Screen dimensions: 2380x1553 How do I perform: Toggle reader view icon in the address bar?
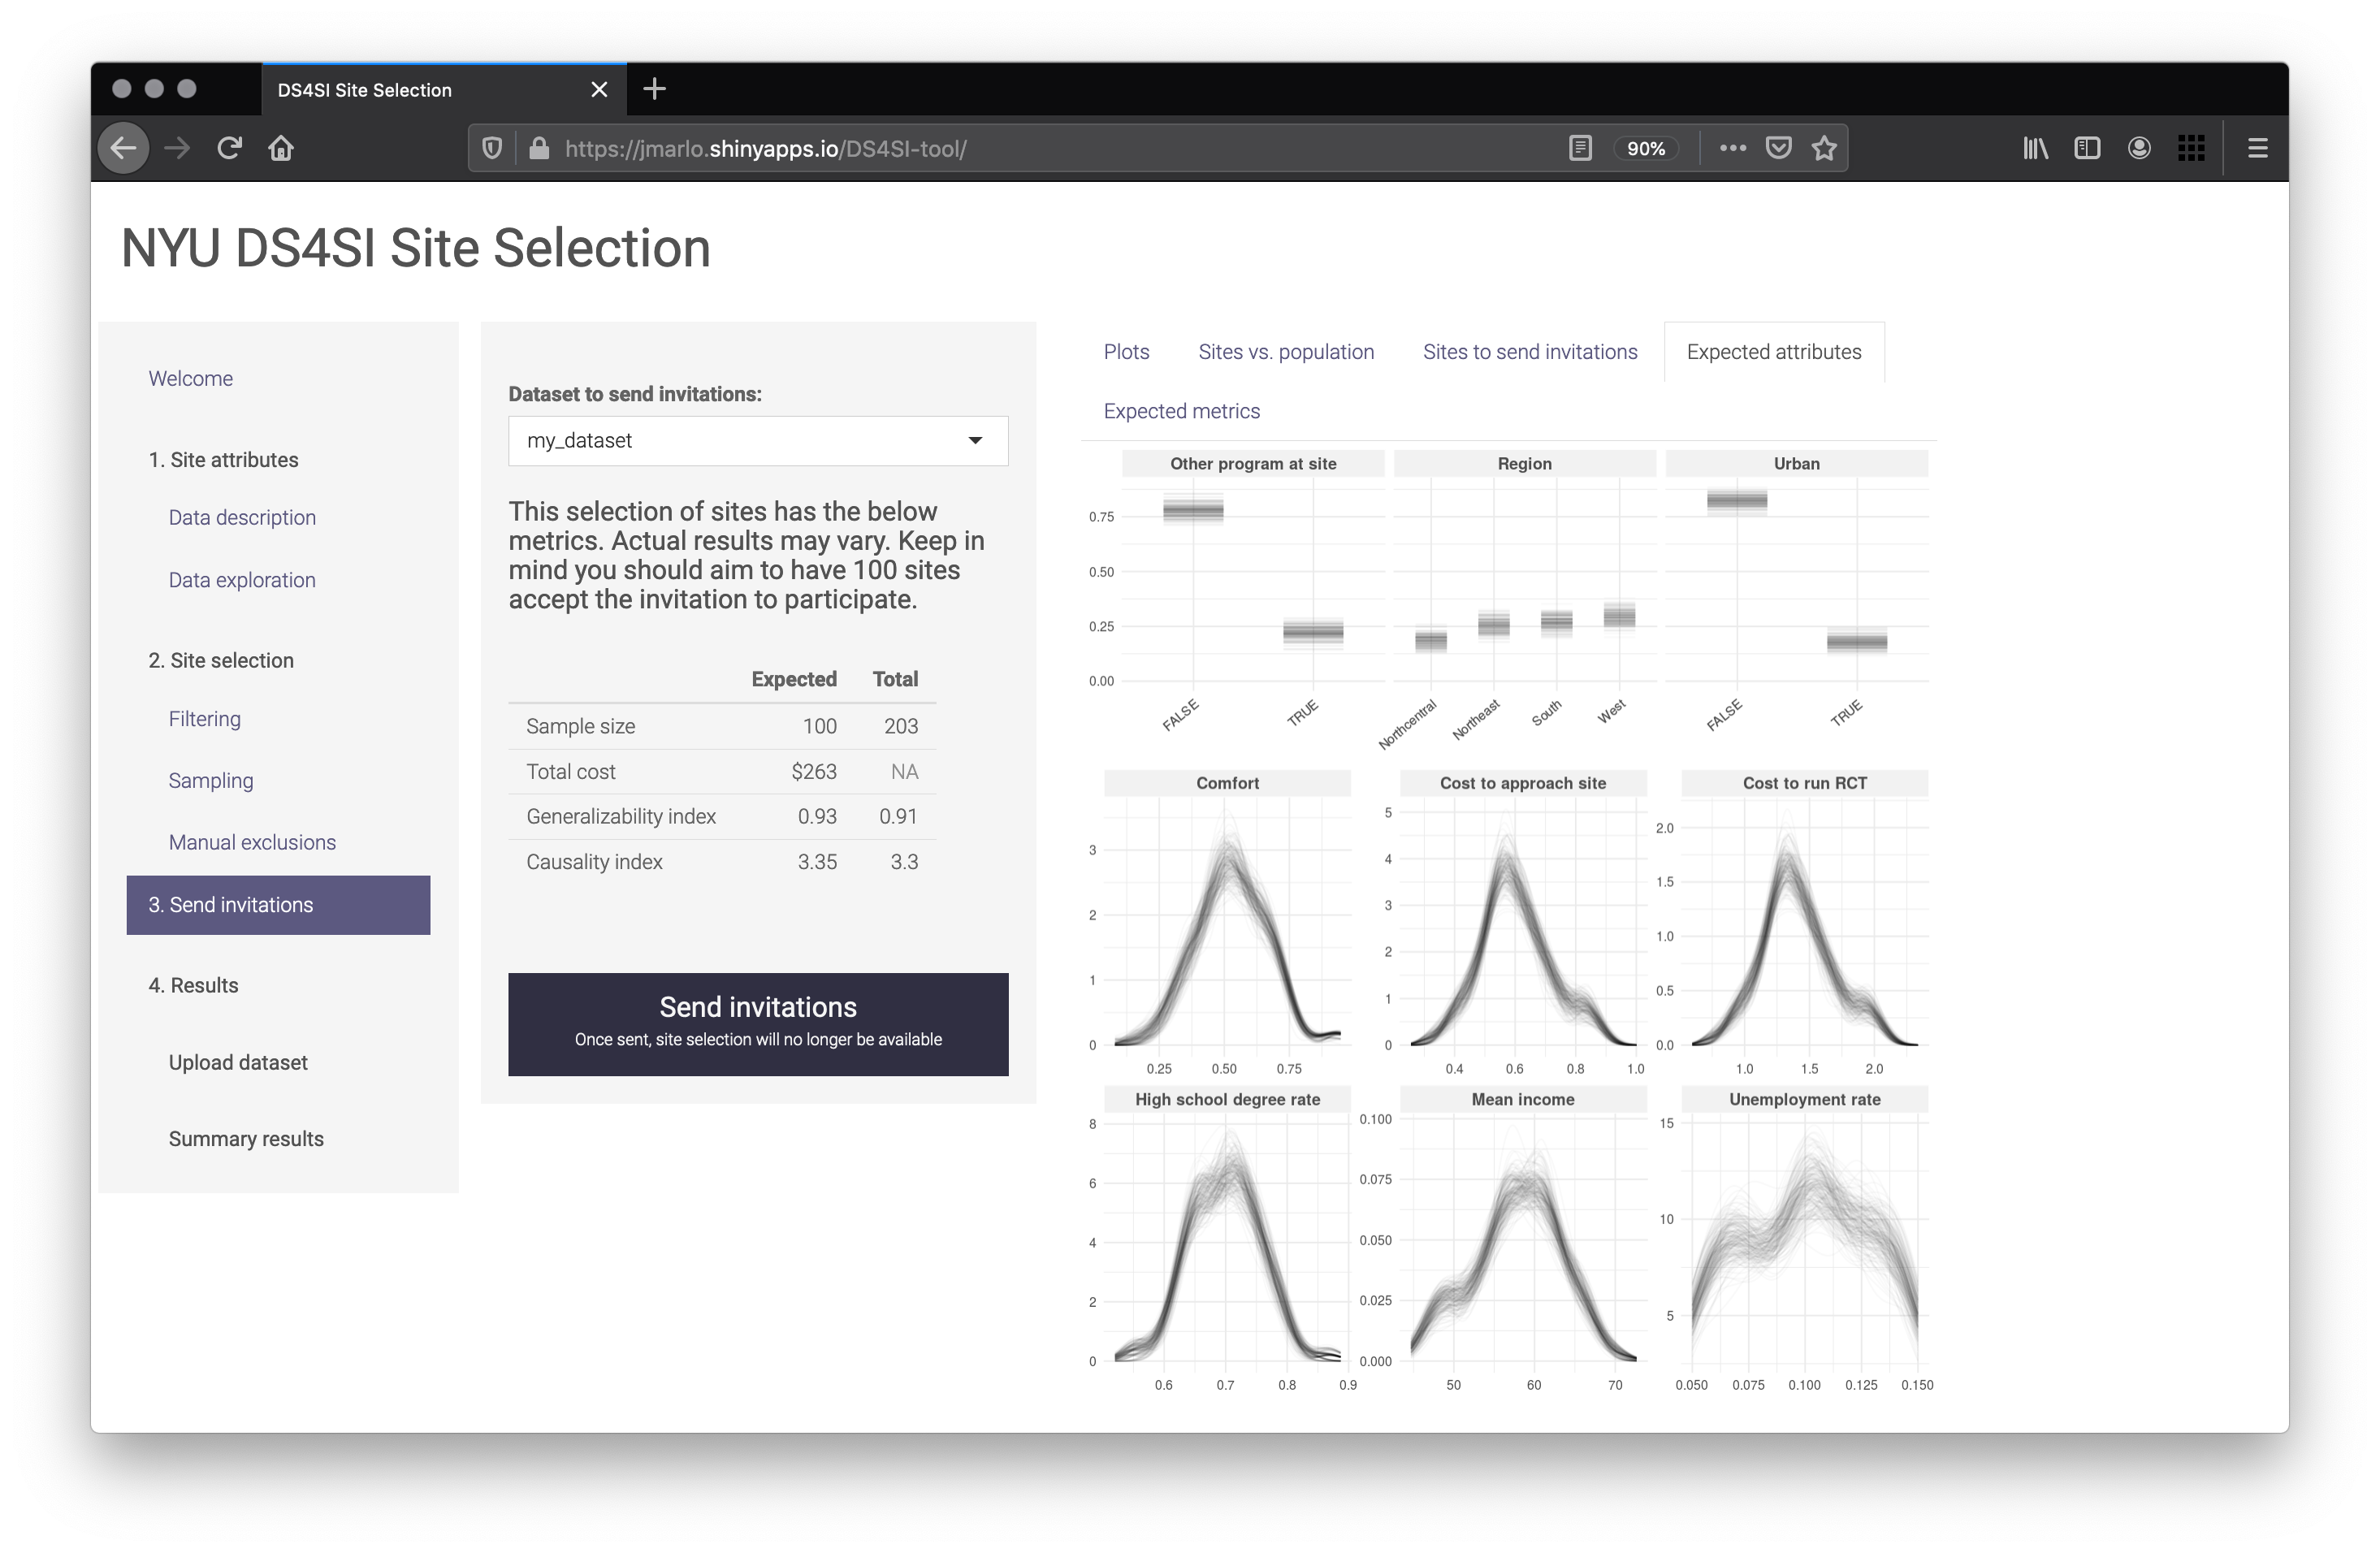click(1580, 148)
